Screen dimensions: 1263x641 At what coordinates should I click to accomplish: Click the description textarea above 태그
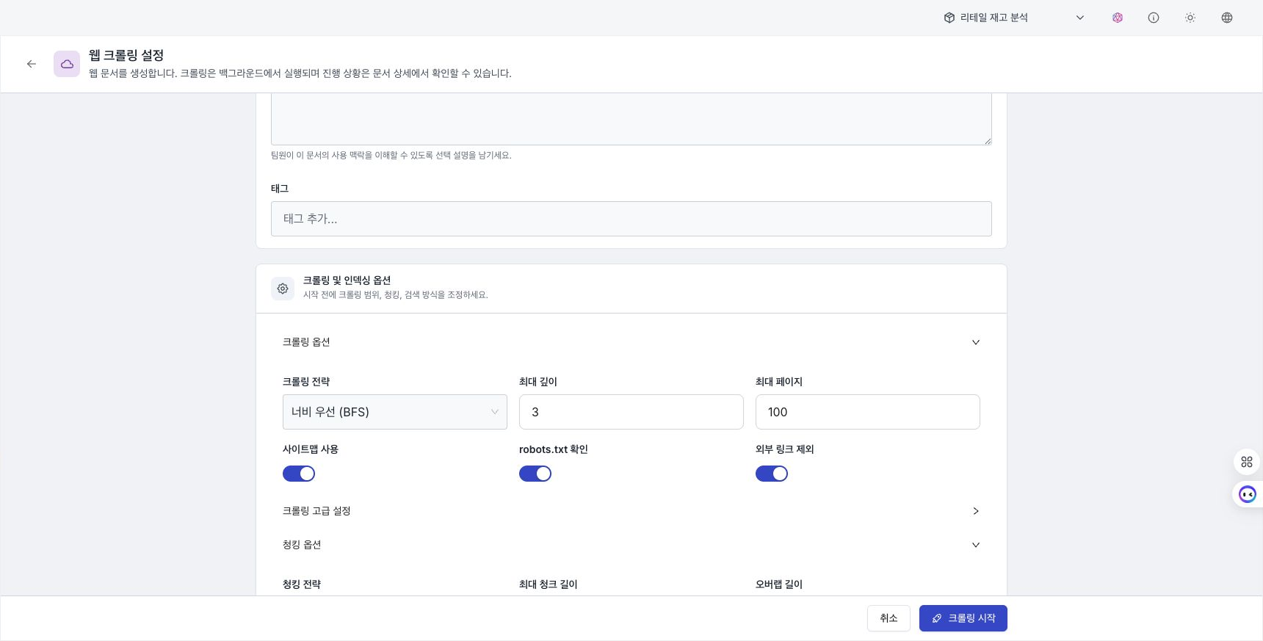pos(631,119)
